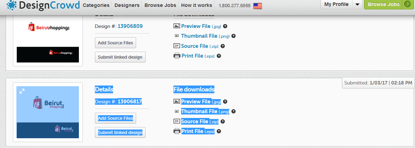Open design number 13906809 link
Screen dimensions: 415x148
(130, 26)
